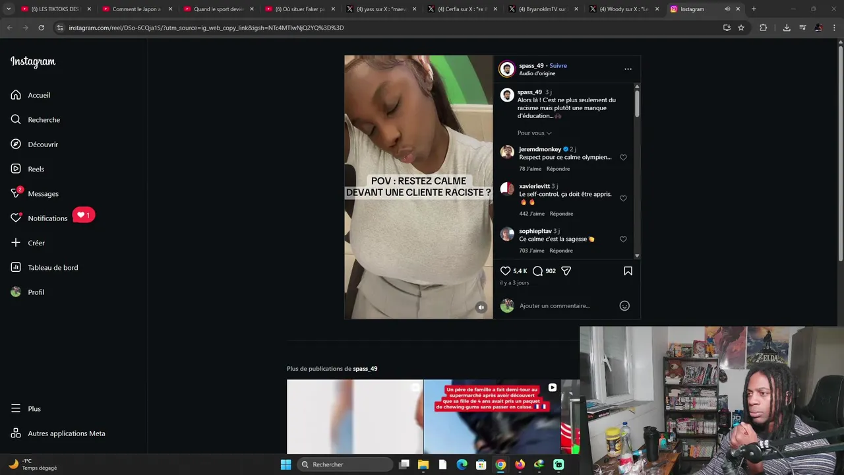
Task: Switch to the Cerfia sur X tab
Action: (x=462, y=9)
